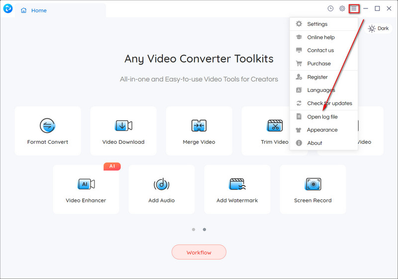Image resolution: width=398 pixels, height=279 pixels.
Task: Choose Purchase menu entry
Action: pos(324,64)
